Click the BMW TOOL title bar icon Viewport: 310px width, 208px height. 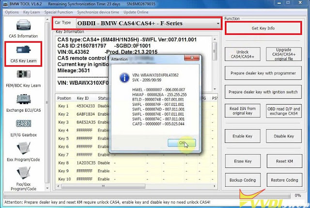tap(5, 4)
